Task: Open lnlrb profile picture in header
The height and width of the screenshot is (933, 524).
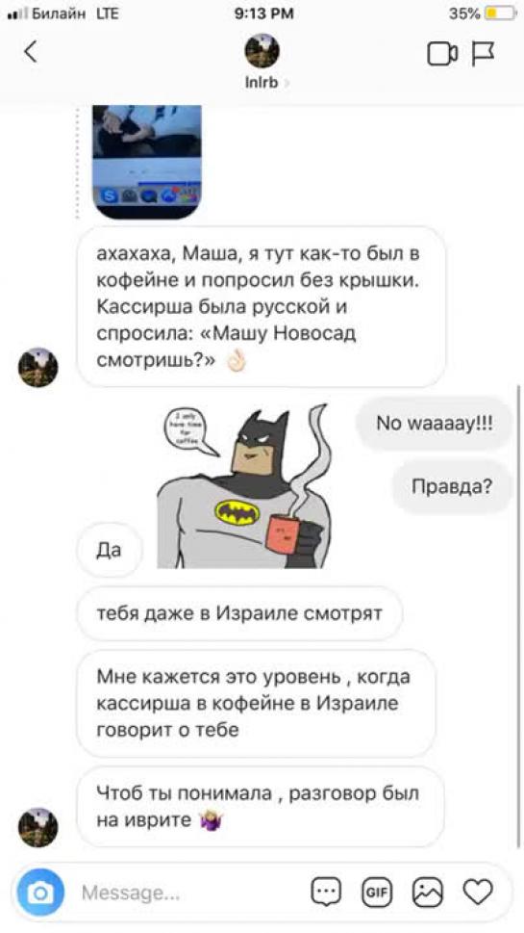Action: [x=262, y=51]
